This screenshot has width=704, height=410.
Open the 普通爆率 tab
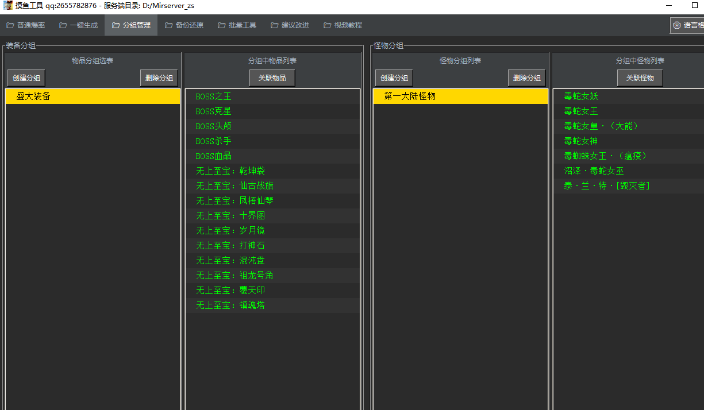[26, 25]
